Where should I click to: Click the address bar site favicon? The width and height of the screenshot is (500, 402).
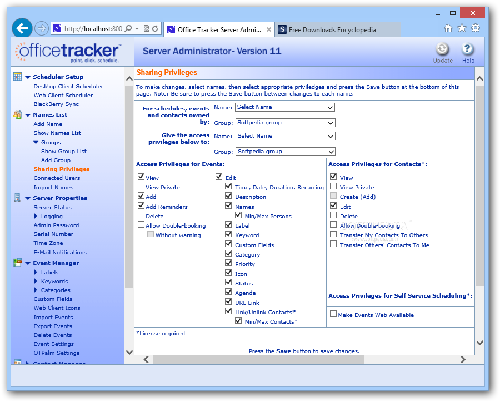[x=57, y=29]
